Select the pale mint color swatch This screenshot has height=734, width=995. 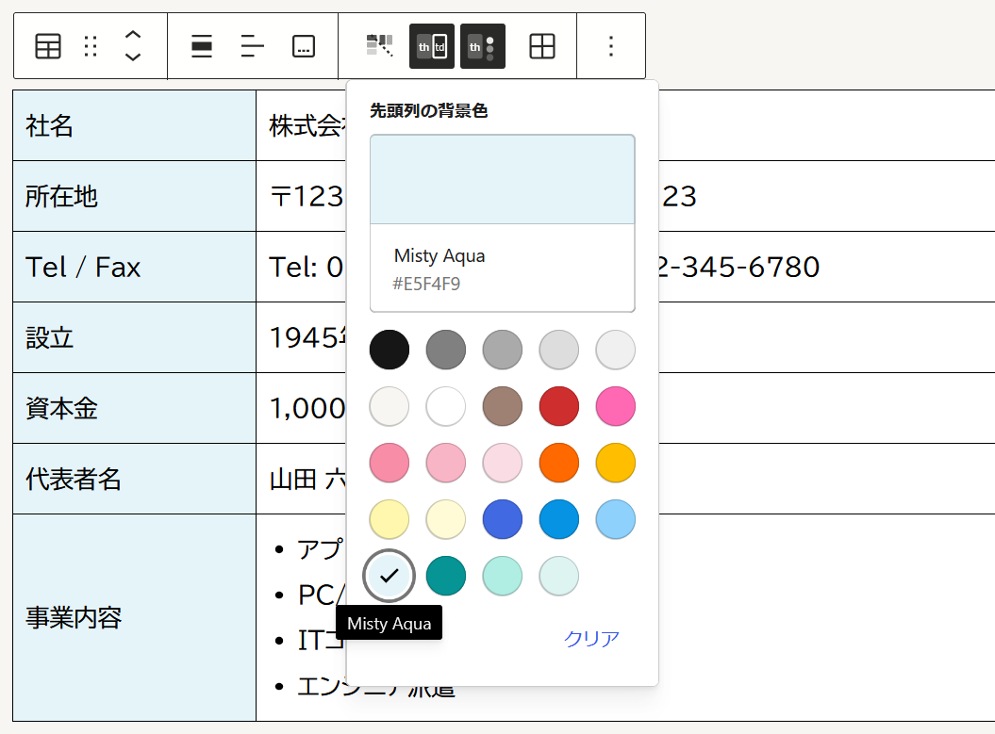tap(558, 576)
